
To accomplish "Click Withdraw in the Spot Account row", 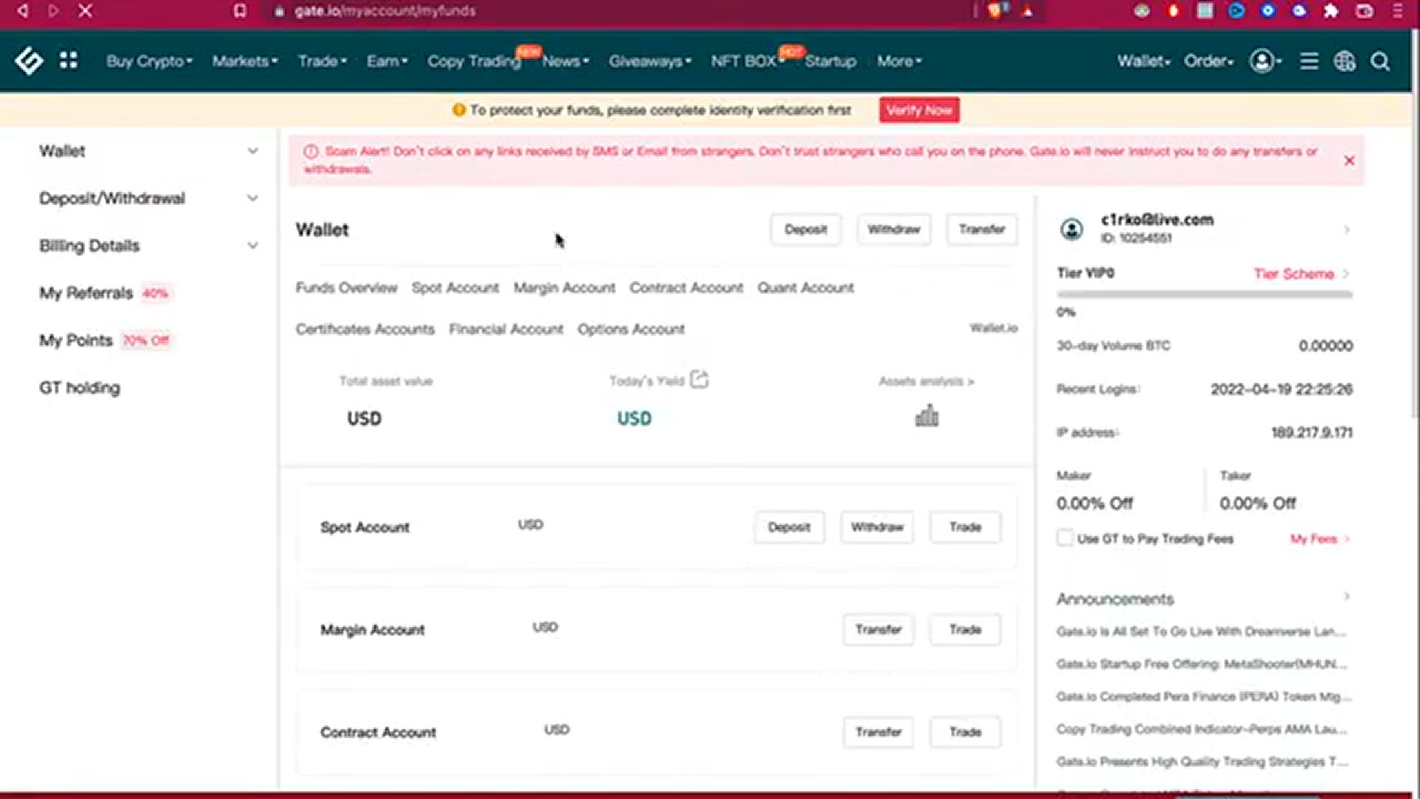I will [x=877, y=527].
